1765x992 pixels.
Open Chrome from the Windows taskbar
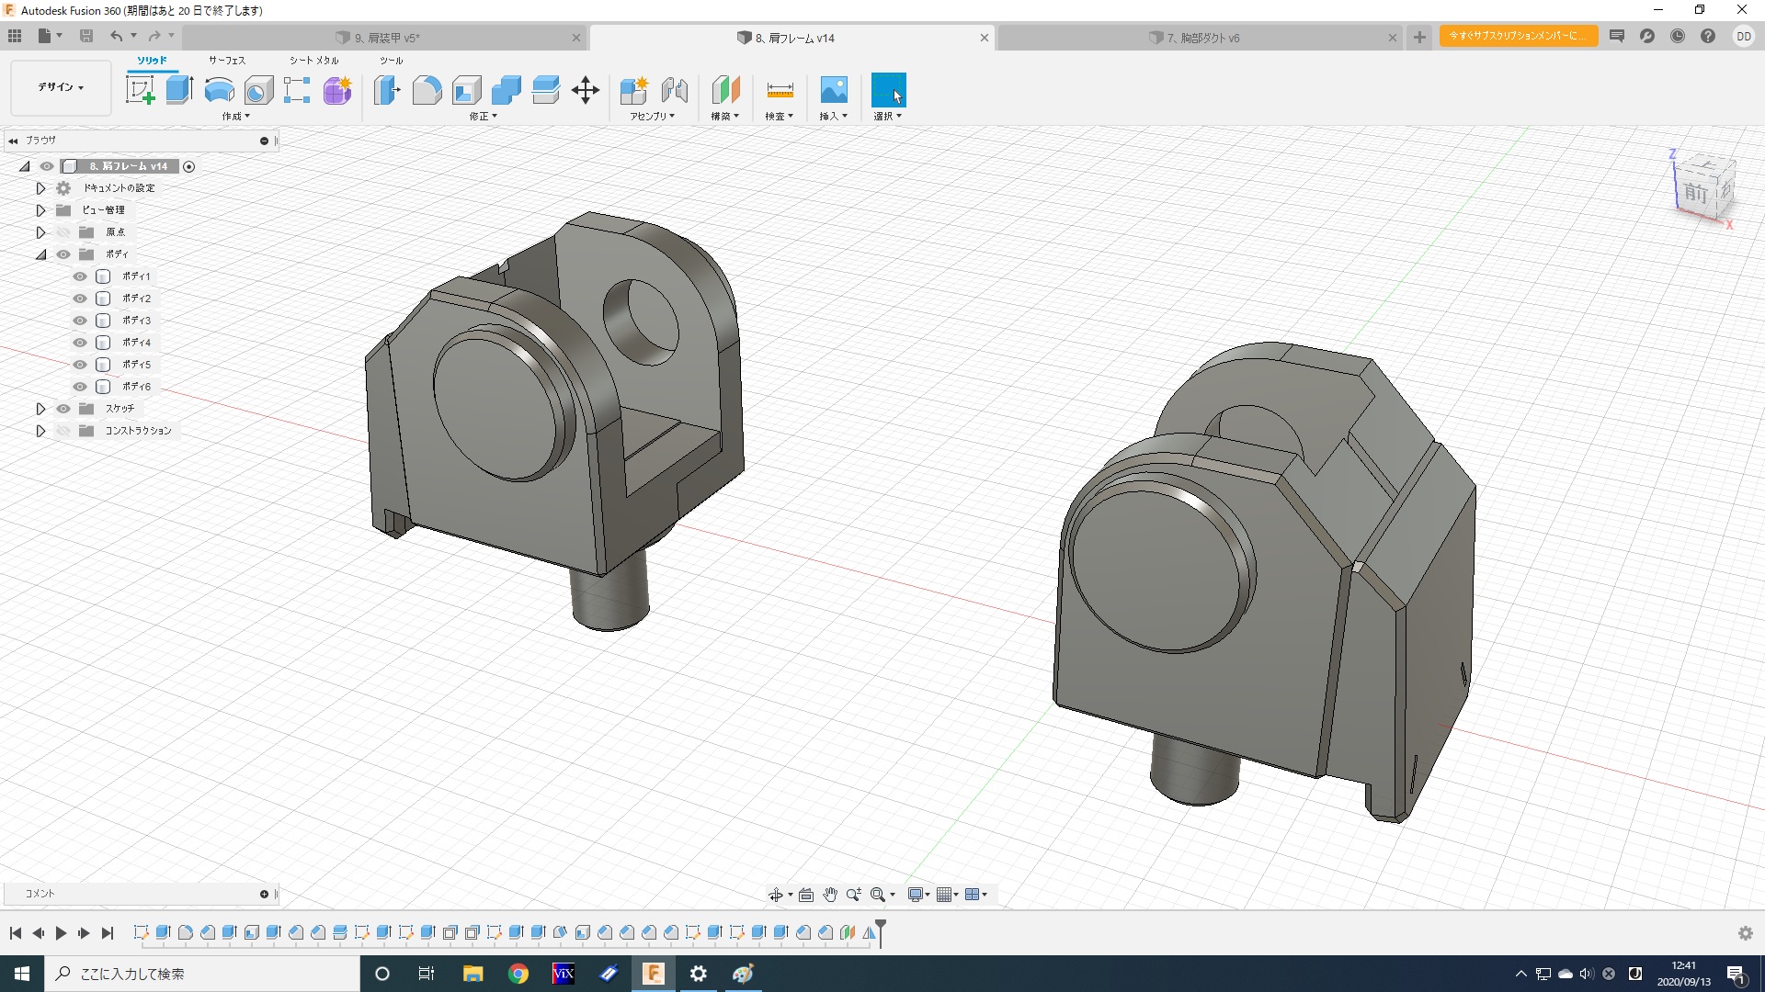(518, 974)
